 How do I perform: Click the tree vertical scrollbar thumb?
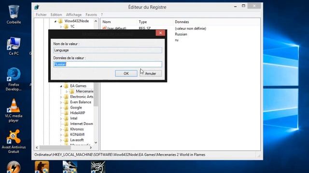[x=96, y=94]
